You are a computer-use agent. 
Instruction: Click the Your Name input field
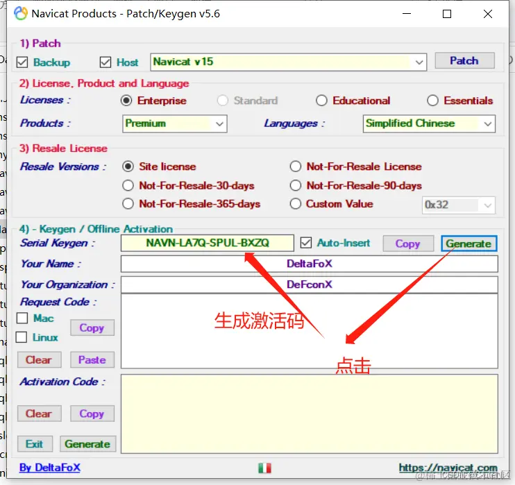pos(310,264)
